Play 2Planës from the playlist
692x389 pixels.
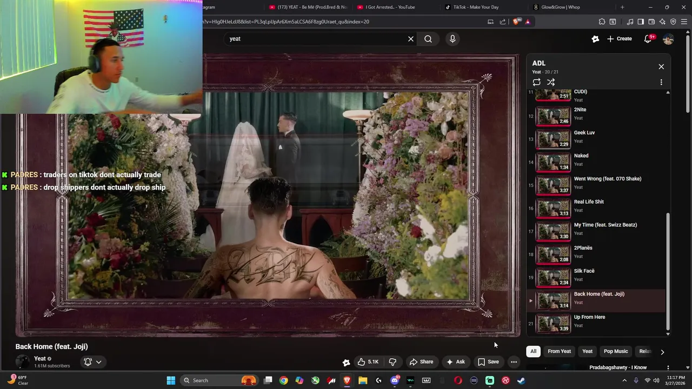(597, 254)
